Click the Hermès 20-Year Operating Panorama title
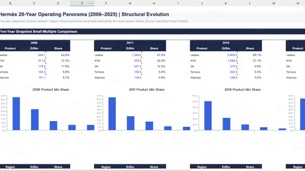Viewport: 305px width, 171px height. click(x=84, y=14)
